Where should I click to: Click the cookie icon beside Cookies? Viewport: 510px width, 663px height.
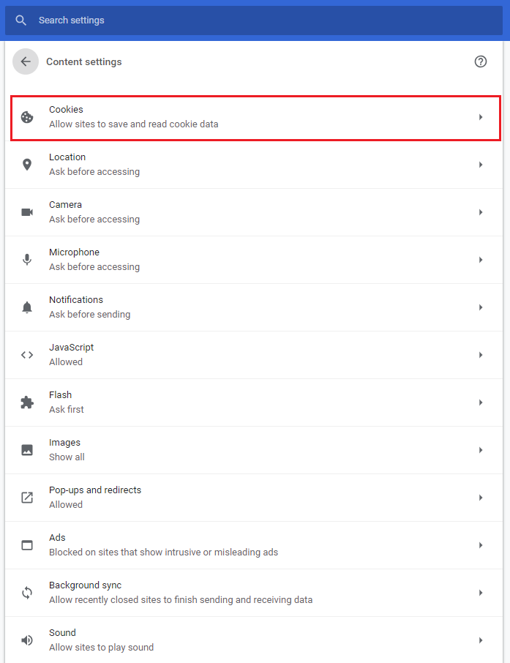27,117
